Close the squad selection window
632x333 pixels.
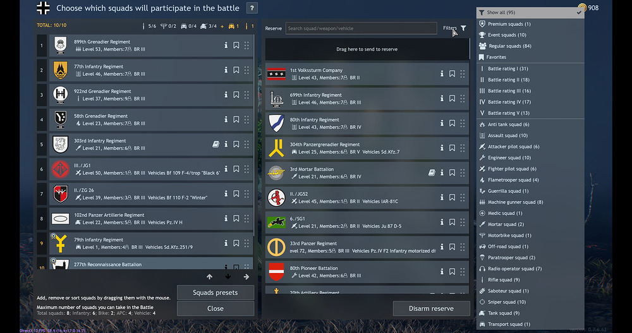click(216, 308)
